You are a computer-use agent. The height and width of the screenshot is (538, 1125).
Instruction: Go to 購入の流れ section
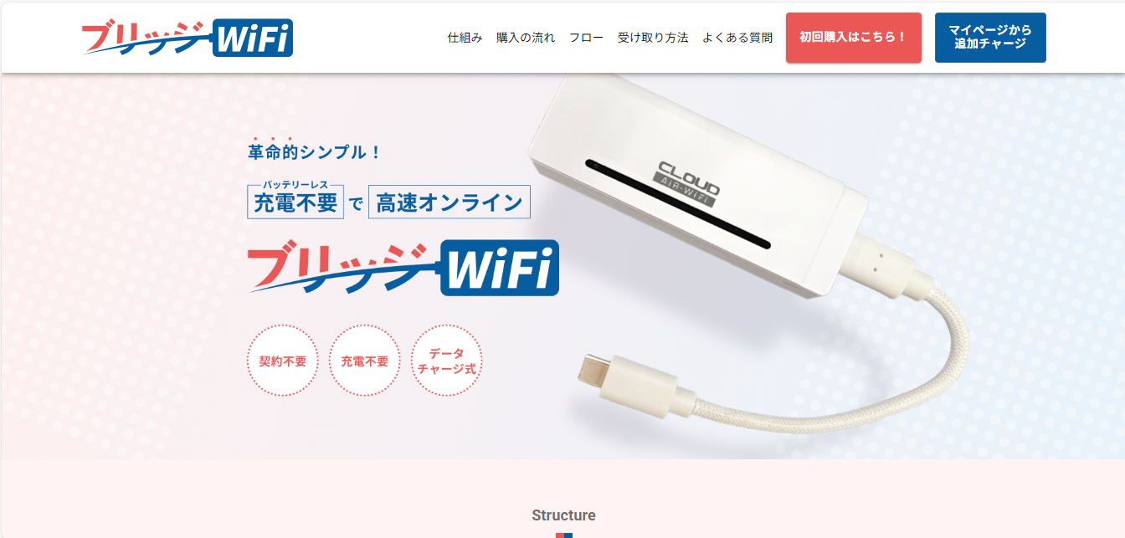pos(526,38)
